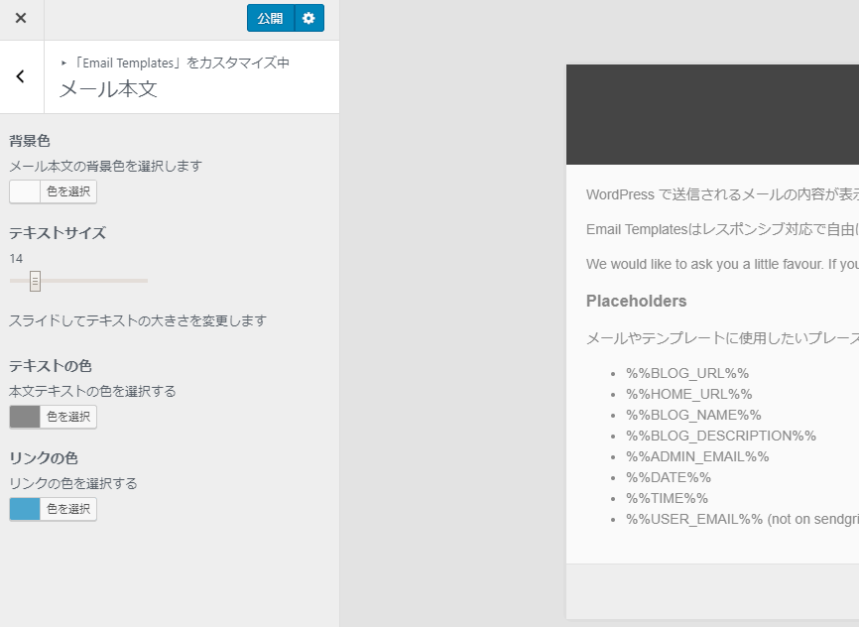The image size is (859, 627).
Task: Click the Placeholders heading in preview
Action: click(636, 301)
